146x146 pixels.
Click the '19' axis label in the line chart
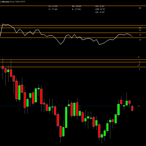pyautogui.click(x=140, y=35)
